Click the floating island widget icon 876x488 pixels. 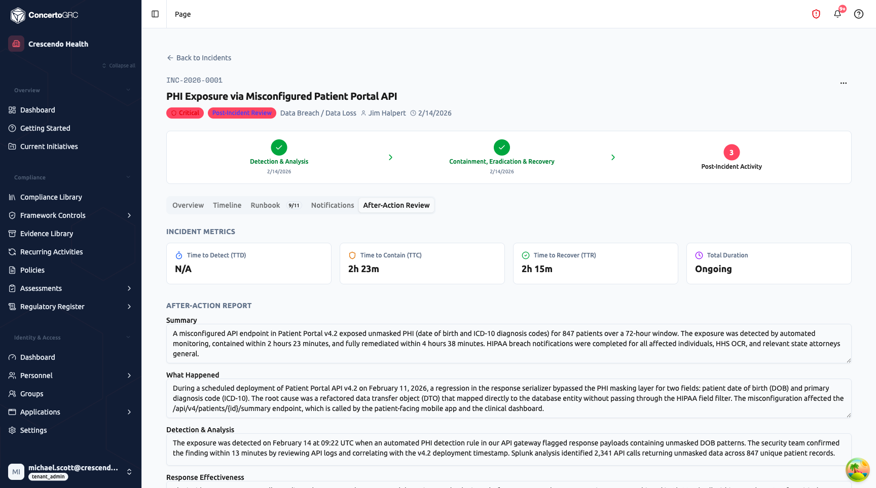click(x=857, y=469)
